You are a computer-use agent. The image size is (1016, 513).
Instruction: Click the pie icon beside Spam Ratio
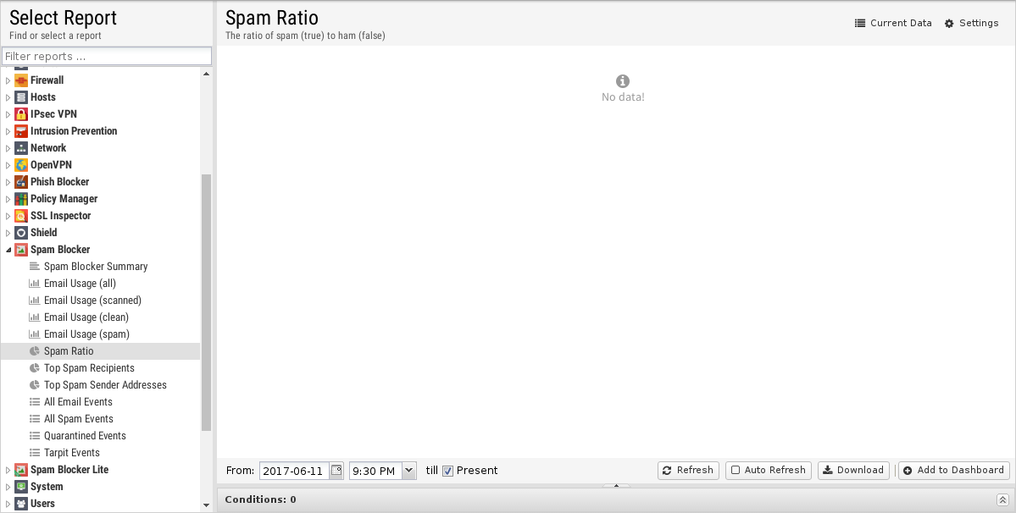[35, 350]
